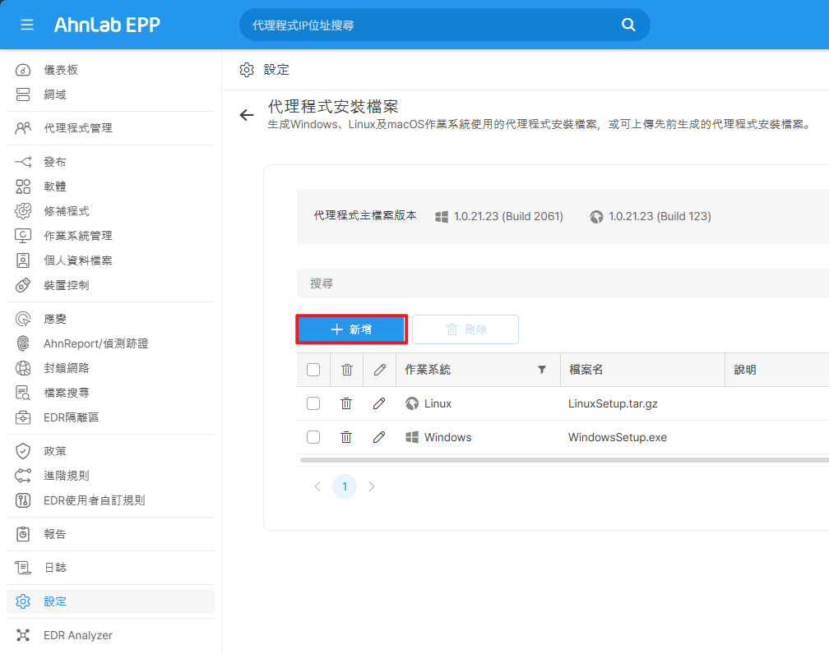The image size is (829, 654).
Task: Open 政策 menu item
Action: click(110, 451)
